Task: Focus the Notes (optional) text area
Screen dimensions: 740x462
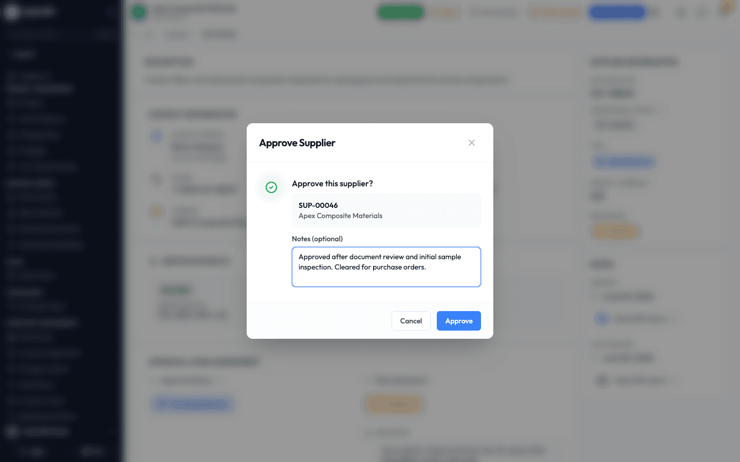Action: [386, 267]
